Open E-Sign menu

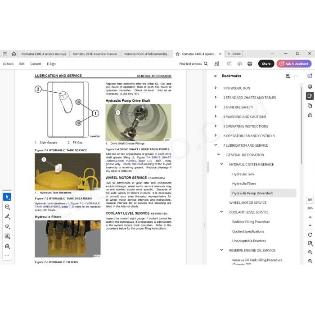pos(51,64)
